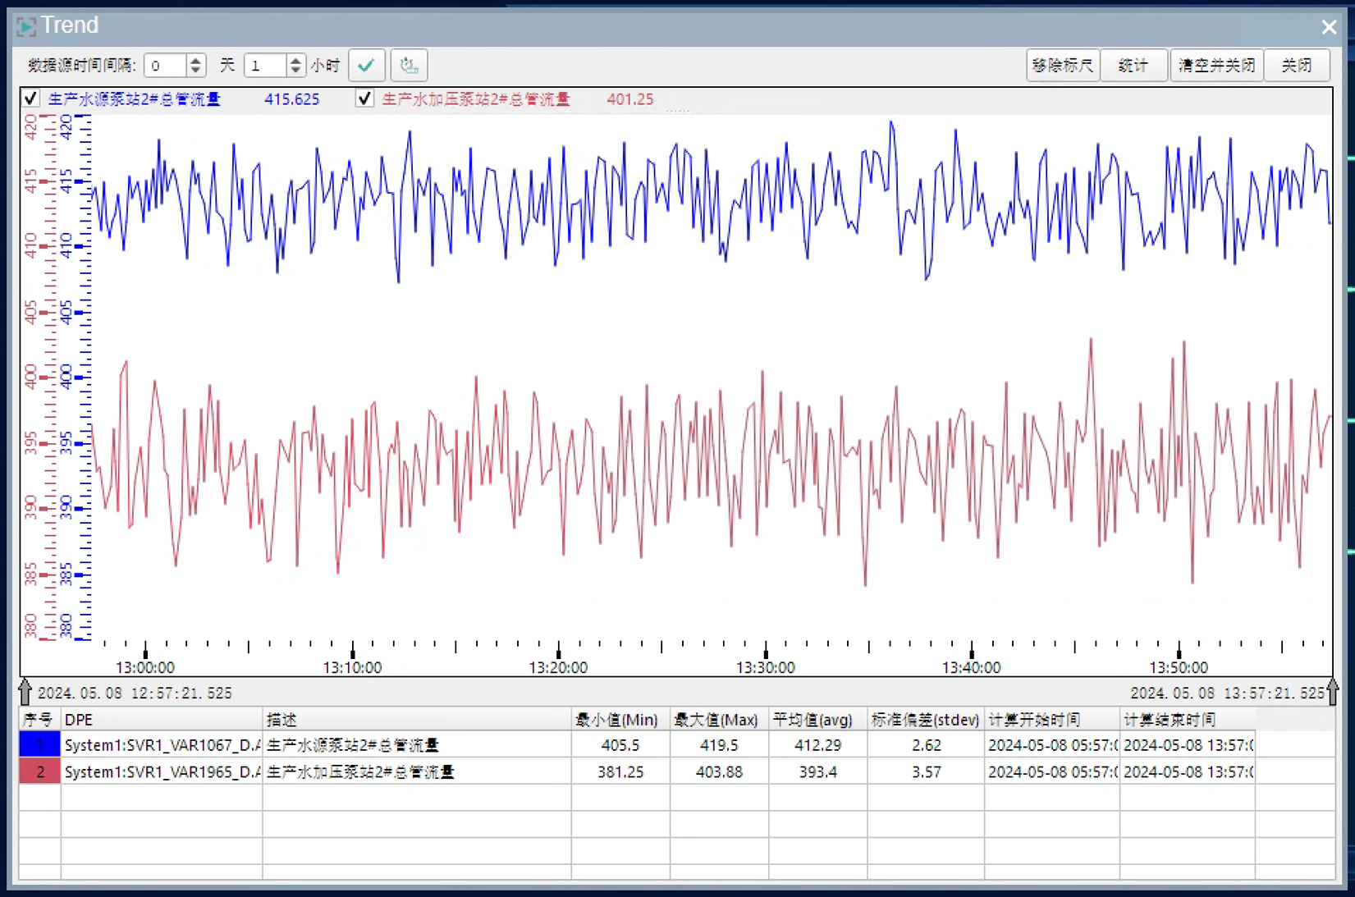Click the 13:50:00 time axis label

click(x=1178, y=667)
